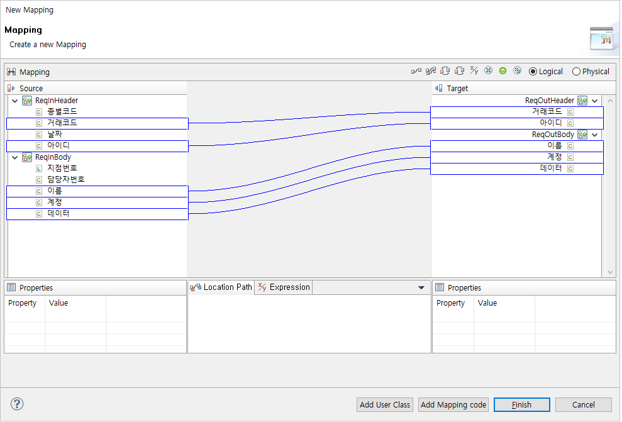The height and width of the screenshot is (422, 622).
Task: Select the single mapping link tool icon
Action: pyautogui.click(x=416, y=70)
